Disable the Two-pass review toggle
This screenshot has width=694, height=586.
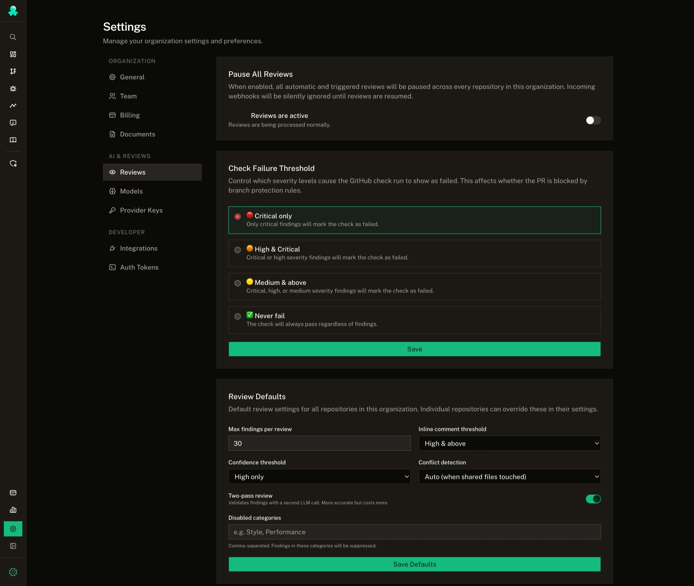(x=593, y=499)
